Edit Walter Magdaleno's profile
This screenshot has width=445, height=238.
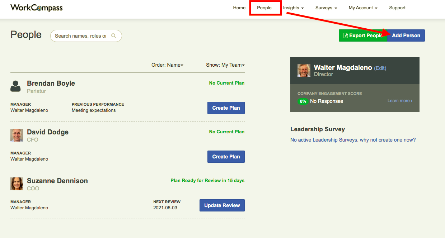[380, 68]
